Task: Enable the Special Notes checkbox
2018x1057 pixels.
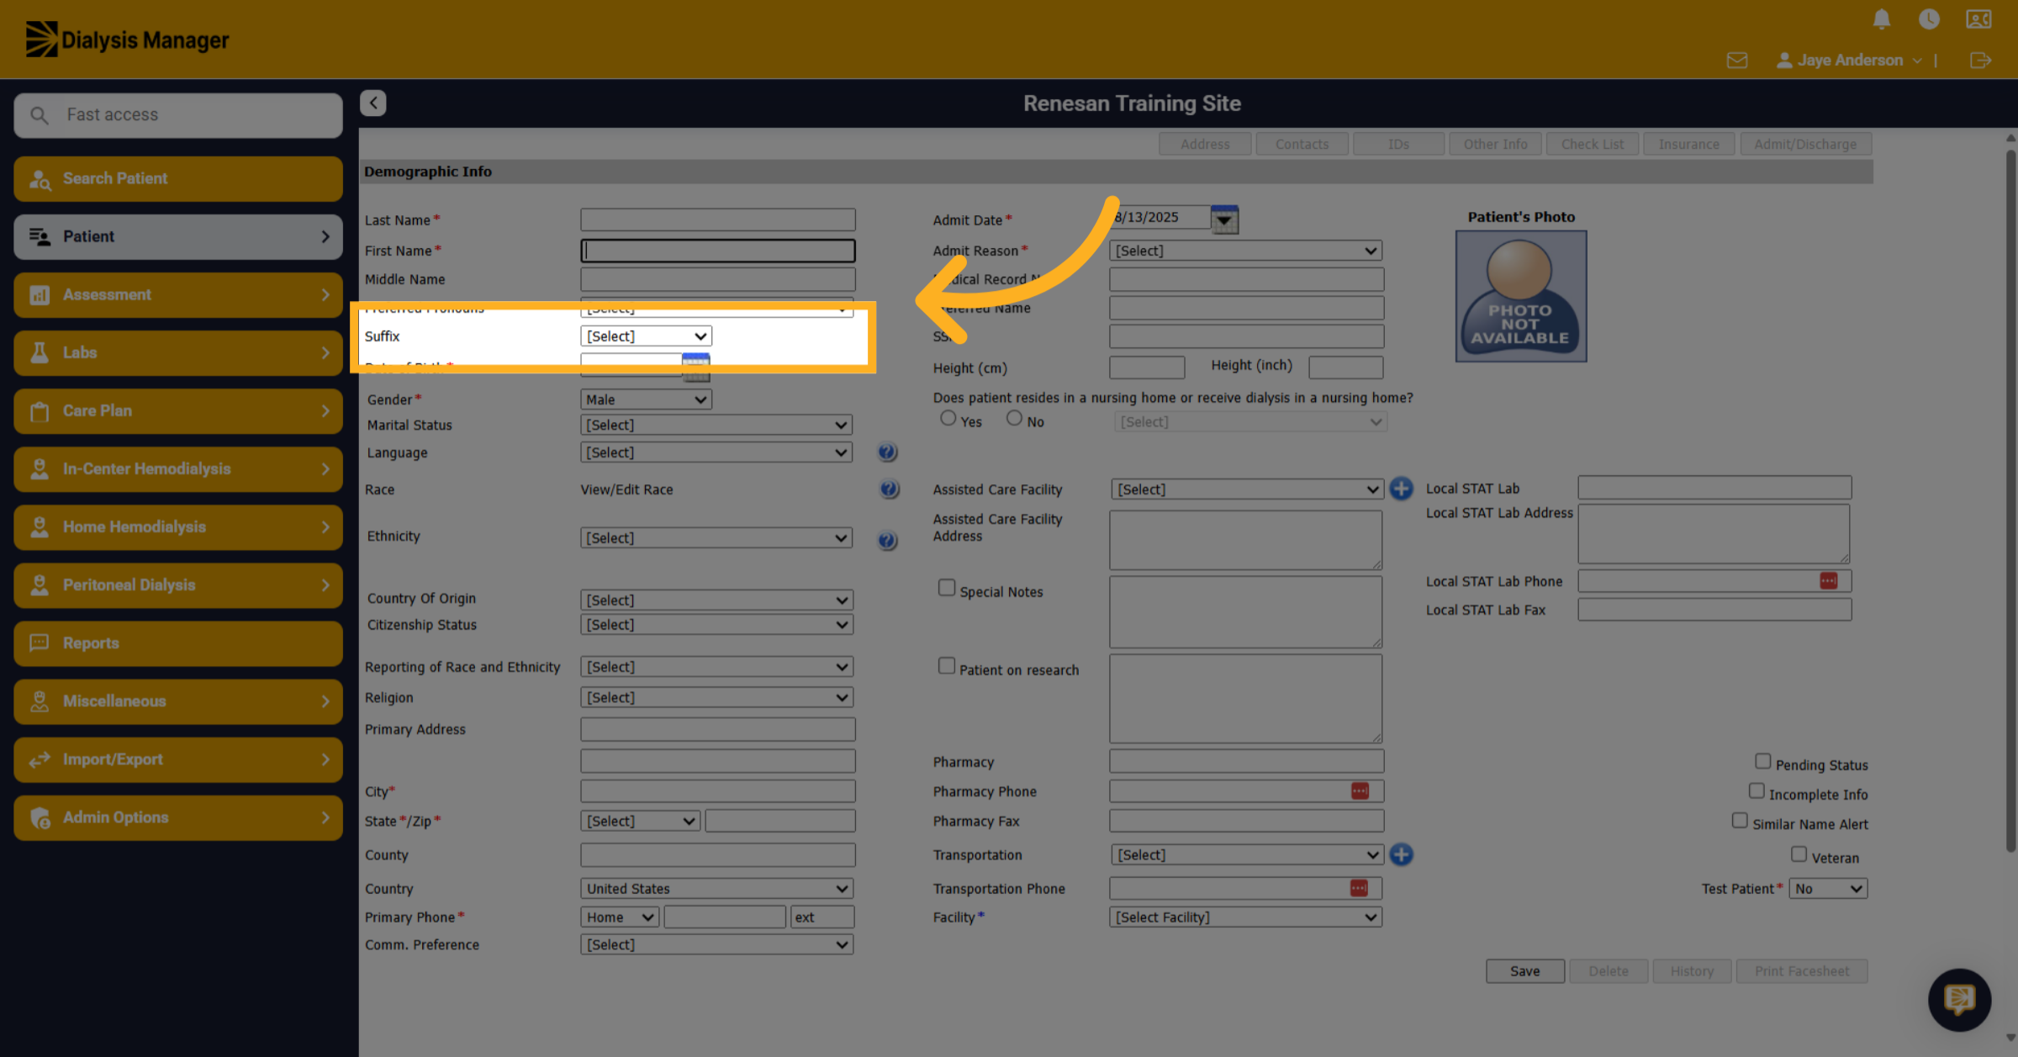Action: [947, 588]
